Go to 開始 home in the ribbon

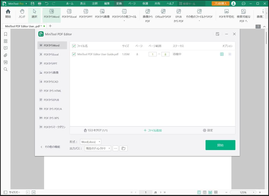(8, 14)
